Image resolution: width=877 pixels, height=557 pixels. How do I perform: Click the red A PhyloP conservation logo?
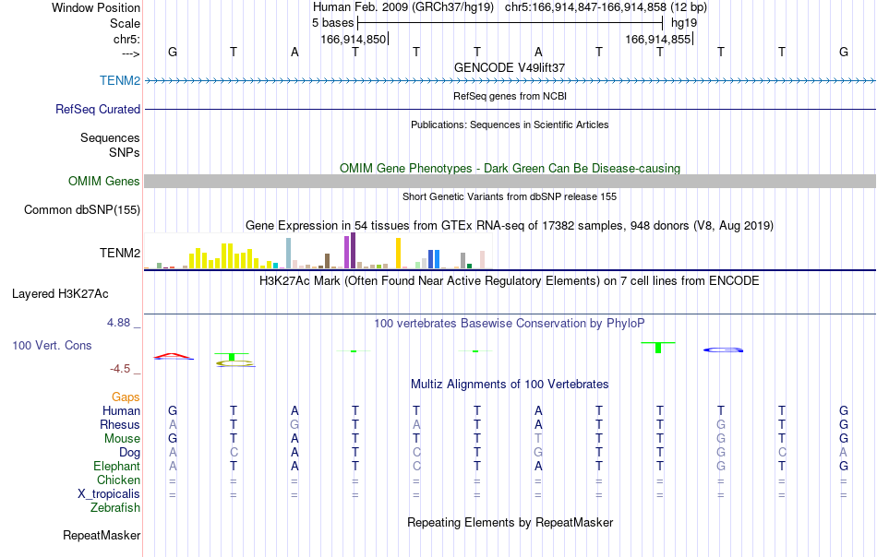(x=174, y=356)
